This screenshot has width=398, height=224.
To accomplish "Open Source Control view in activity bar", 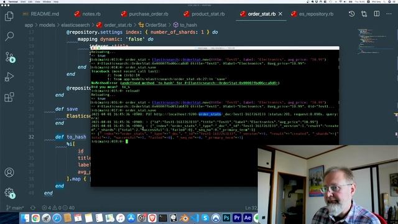I will [x=10, y=57].
